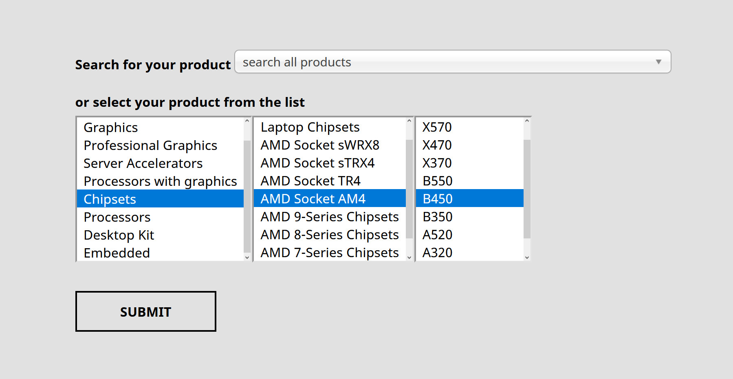This screenshot has width=733, height=379.
Task: Select the highlighted AMD Socket AM4
Action: [x=330, y=198]
